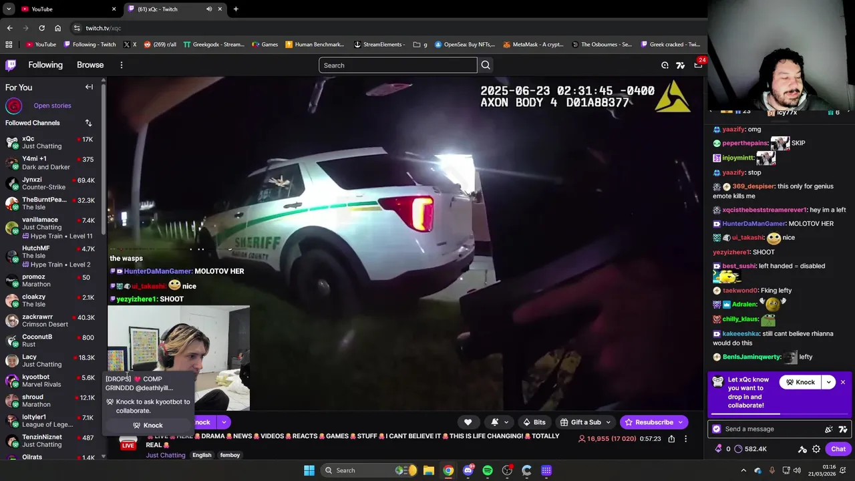Open the Chrome tab search dropdown arrow
855x481 pixels.
click(9, 9)
